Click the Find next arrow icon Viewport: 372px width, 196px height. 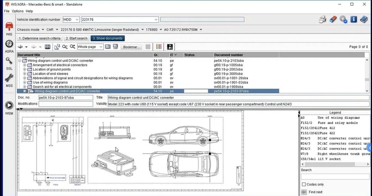click(304, 192)
